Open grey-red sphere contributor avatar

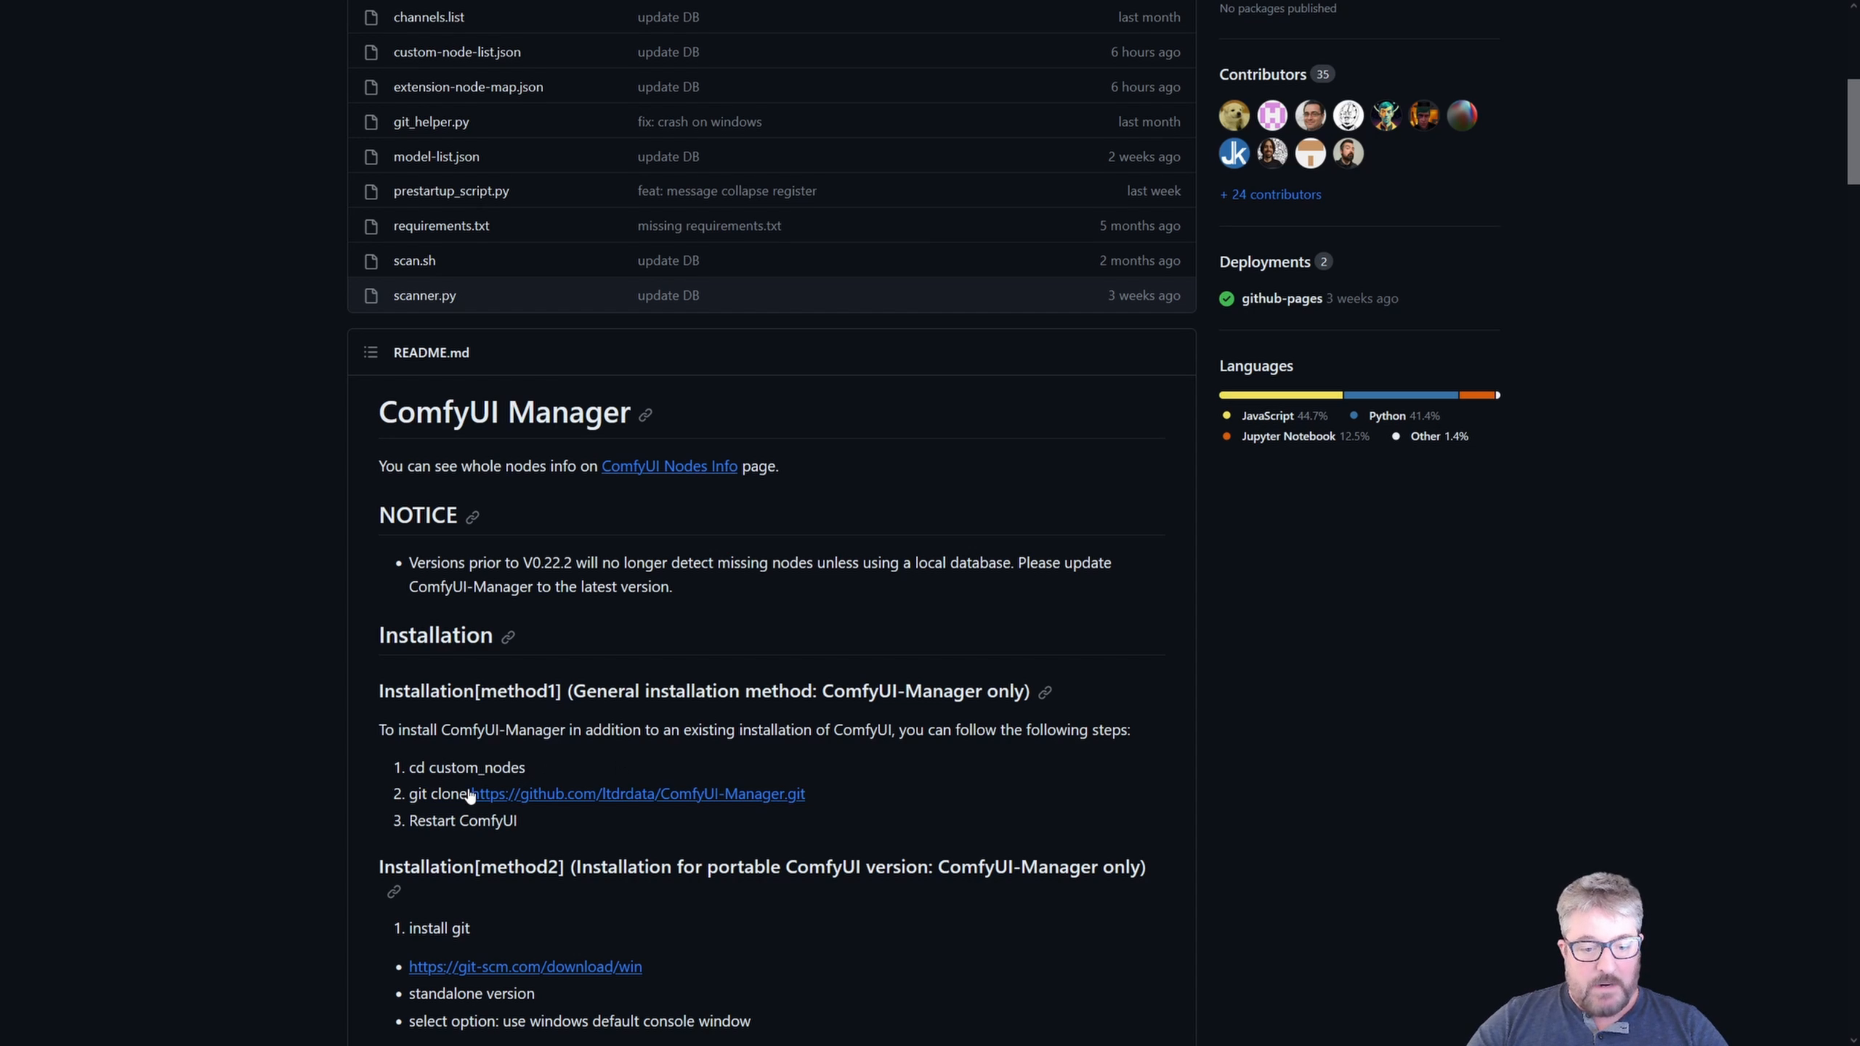(x=1462, y=115)
